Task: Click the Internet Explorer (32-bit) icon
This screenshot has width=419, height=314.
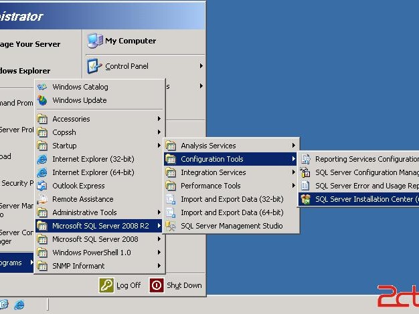Action: [42, 159]
